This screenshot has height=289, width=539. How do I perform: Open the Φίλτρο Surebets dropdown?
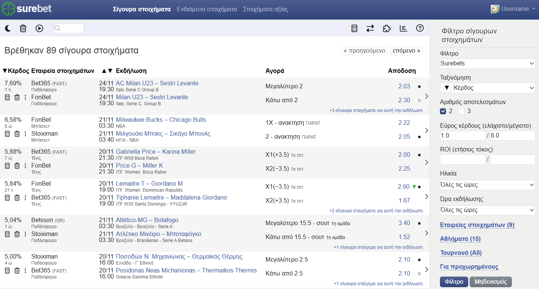click(x=488, y=64)
